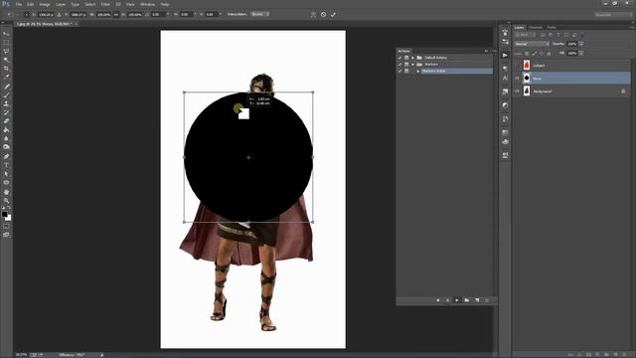Open the layer filter kind dropdown
The width and height of the screenshot is (636, 358).
pos(526,35)
